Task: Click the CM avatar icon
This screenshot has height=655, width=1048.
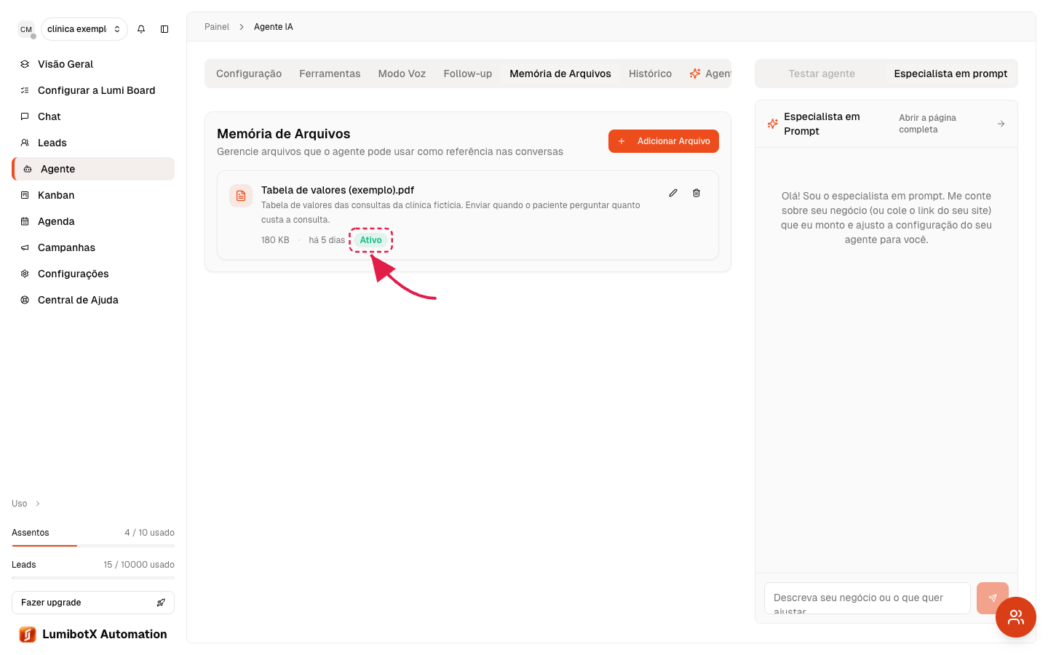Action: pyautogui.click(x=26, y=29)
